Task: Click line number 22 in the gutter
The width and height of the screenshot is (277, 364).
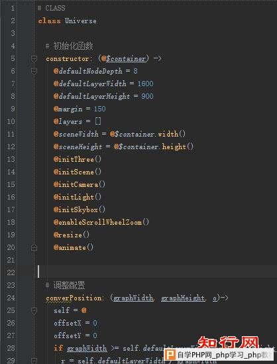Action: [x=11, y=273]
